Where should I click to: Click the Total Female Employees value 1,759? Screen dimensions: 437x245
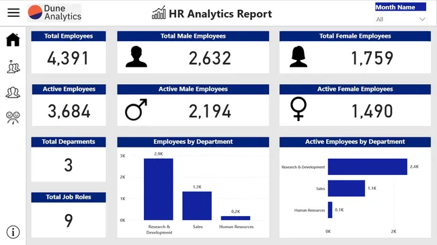[x=372, y=59]
